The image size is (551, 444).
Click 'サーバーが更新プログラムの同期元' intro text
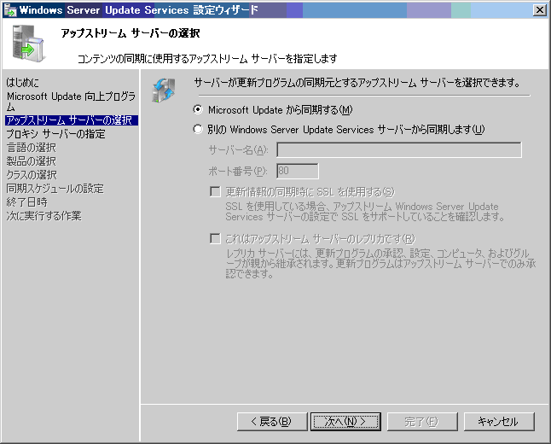(357, 83)
